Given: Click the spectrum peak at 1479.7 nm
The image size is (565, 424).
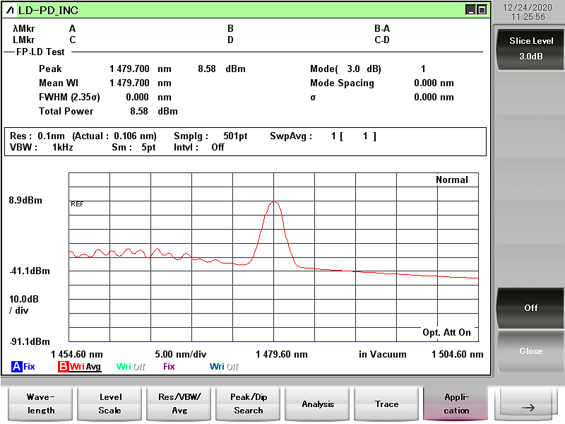Looking at the screenshot, I should 275,202.
